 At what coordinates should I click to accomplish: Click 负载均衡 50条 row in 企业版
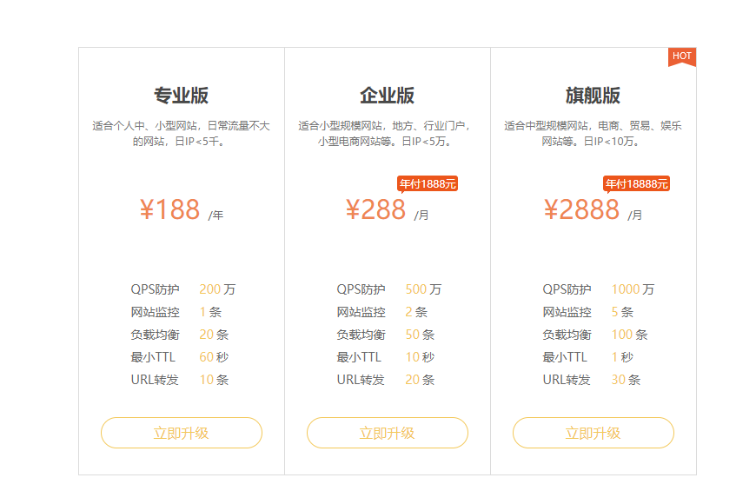(x=386, y=335)
